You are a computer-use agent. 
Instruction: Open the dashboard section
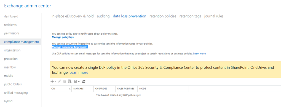point(11,16)
